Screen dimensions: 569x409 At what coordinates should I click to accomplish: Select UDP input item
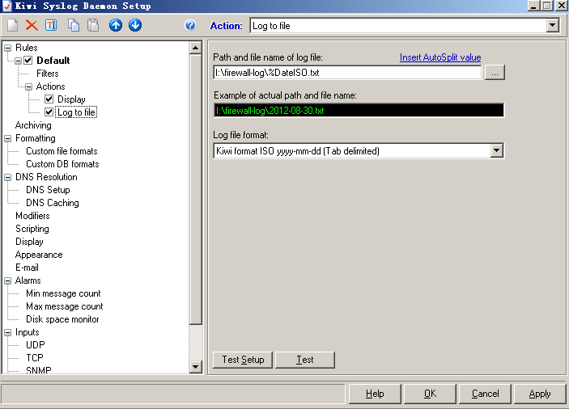coord(36,345)
